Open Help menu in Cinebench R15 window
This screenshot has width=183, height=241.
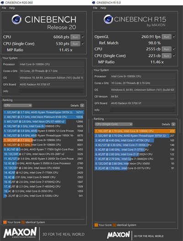[103, 8]
